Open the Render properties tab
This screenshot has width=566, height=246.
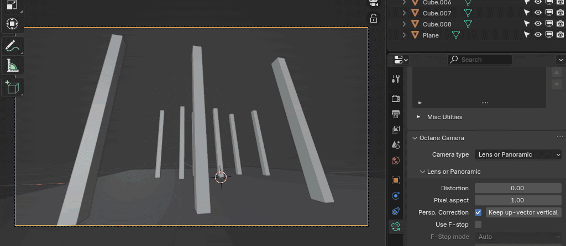[396, 98]
